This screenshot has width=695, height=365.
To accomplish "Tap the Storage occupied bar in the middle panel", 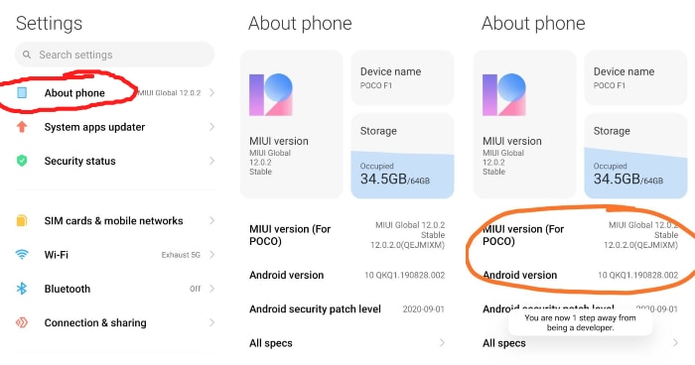I will coord(402,175).
